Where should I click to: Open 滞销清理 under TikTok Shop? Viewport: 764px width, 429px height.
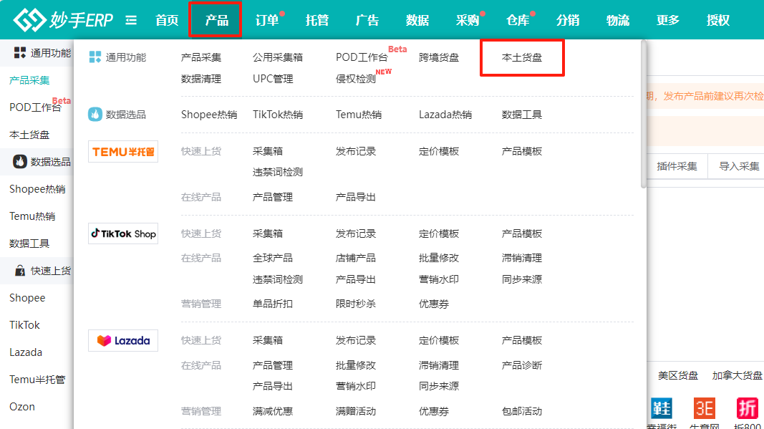coord(522,258)
